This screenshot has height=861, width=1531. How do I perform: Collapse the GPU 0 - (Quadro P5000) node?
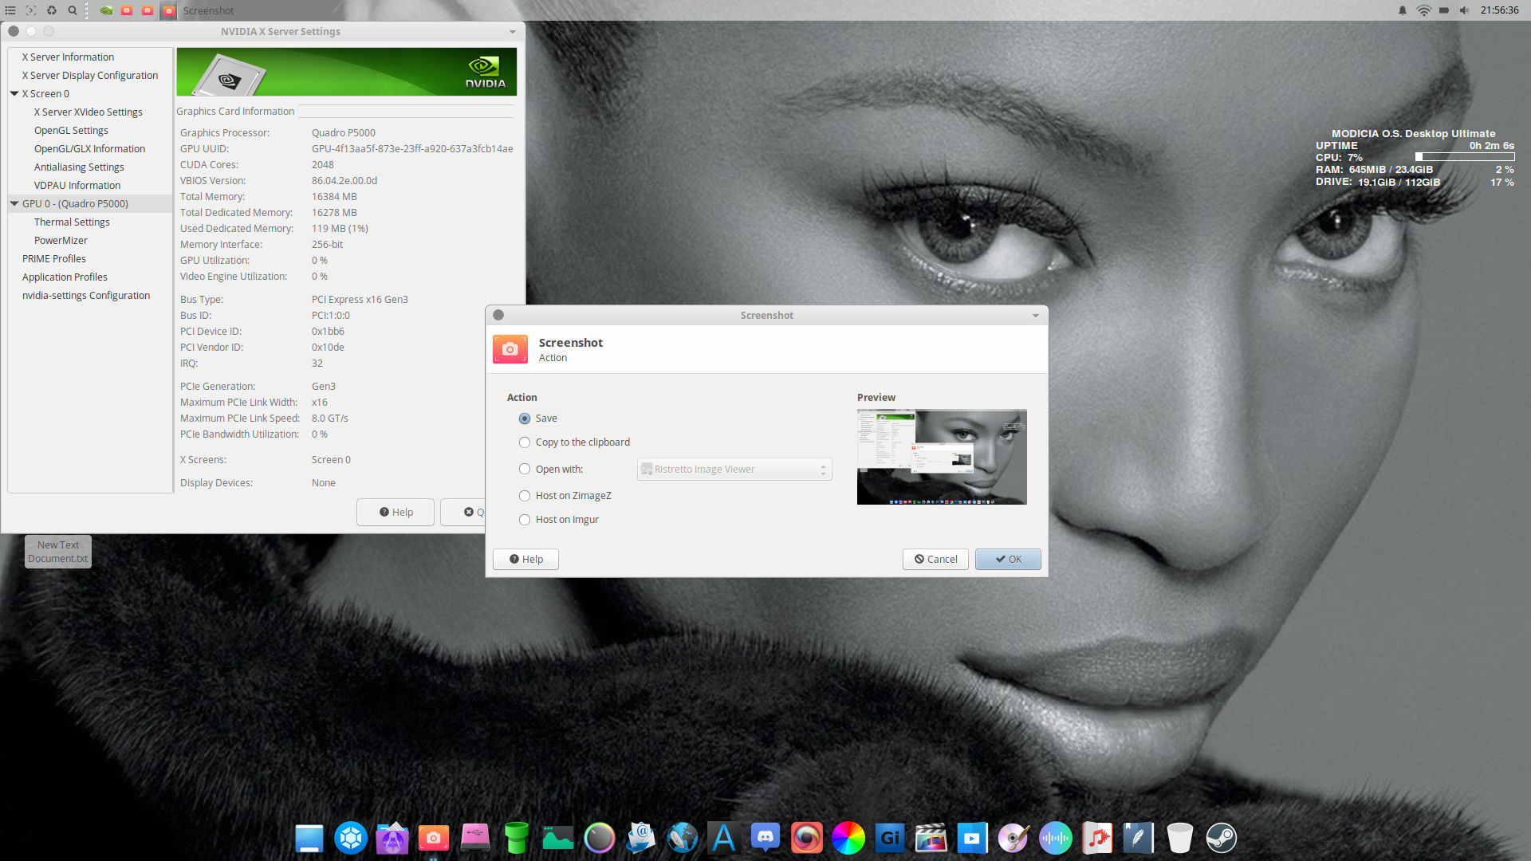pyautogui.click(x=14, y=203)
